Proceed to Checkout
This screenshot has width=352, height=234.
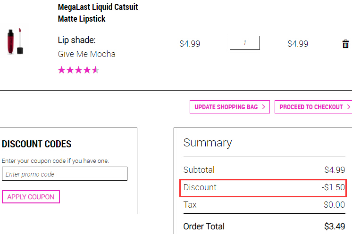click(x=314, y=107)
